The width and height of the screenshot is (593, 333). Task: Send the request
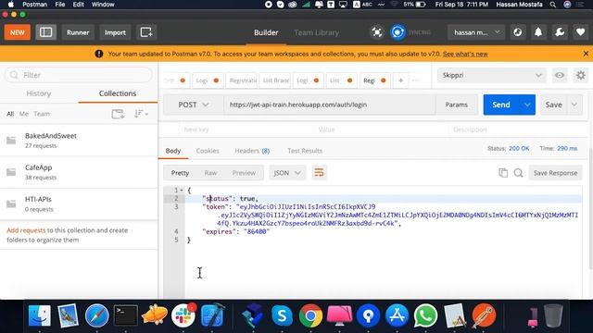click(501, 105)
